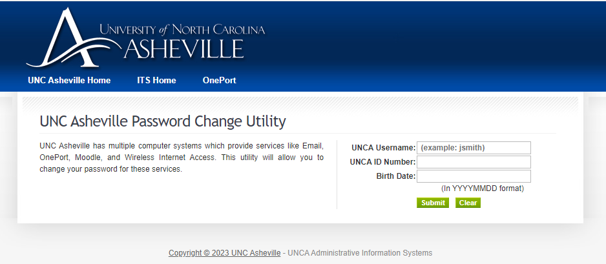
Task: Select the Birth Date text box
Action: click(474, 176)
